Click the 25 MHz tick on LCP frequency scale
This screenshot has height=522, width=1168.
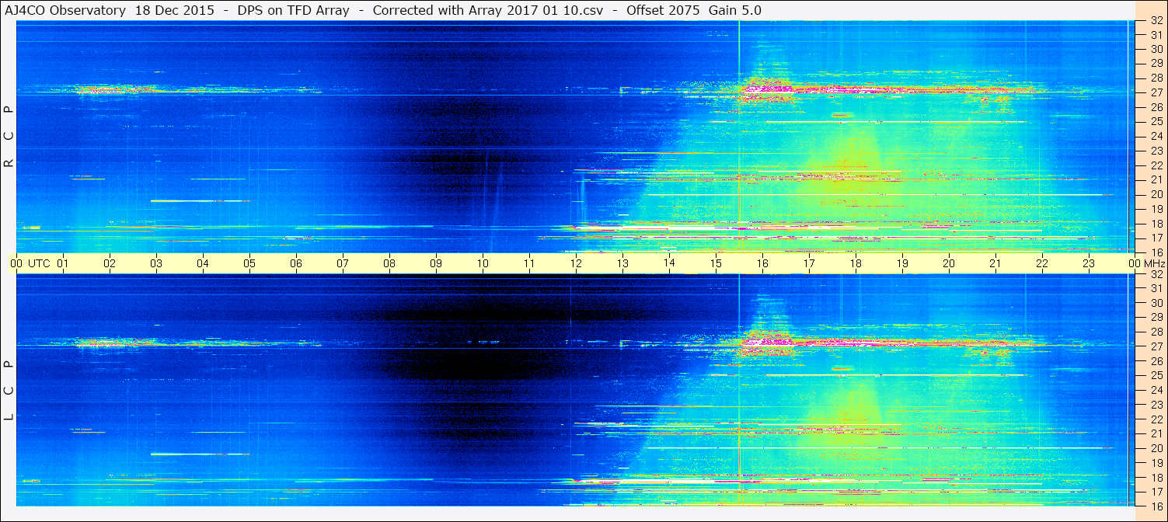pos(1156,375)
